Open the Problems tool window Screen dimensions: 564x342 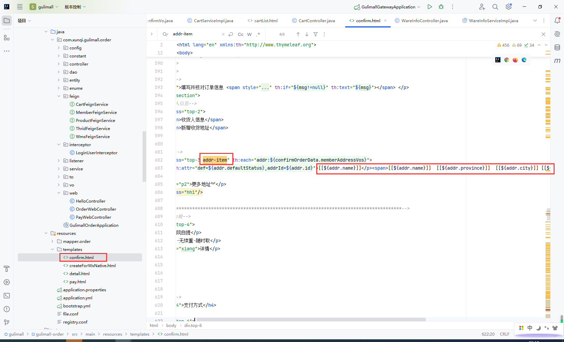click(x=7, y=309)
